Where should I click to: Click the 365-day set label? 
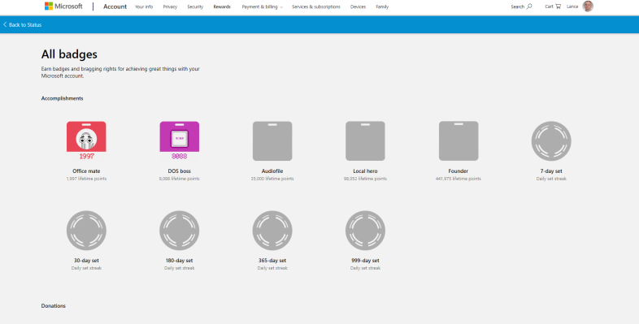[272, 261]
